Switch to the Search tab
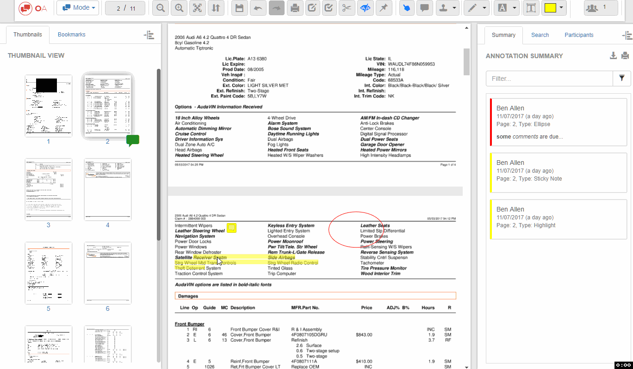This screenshot has height=369, width=633. pos(540,35)
